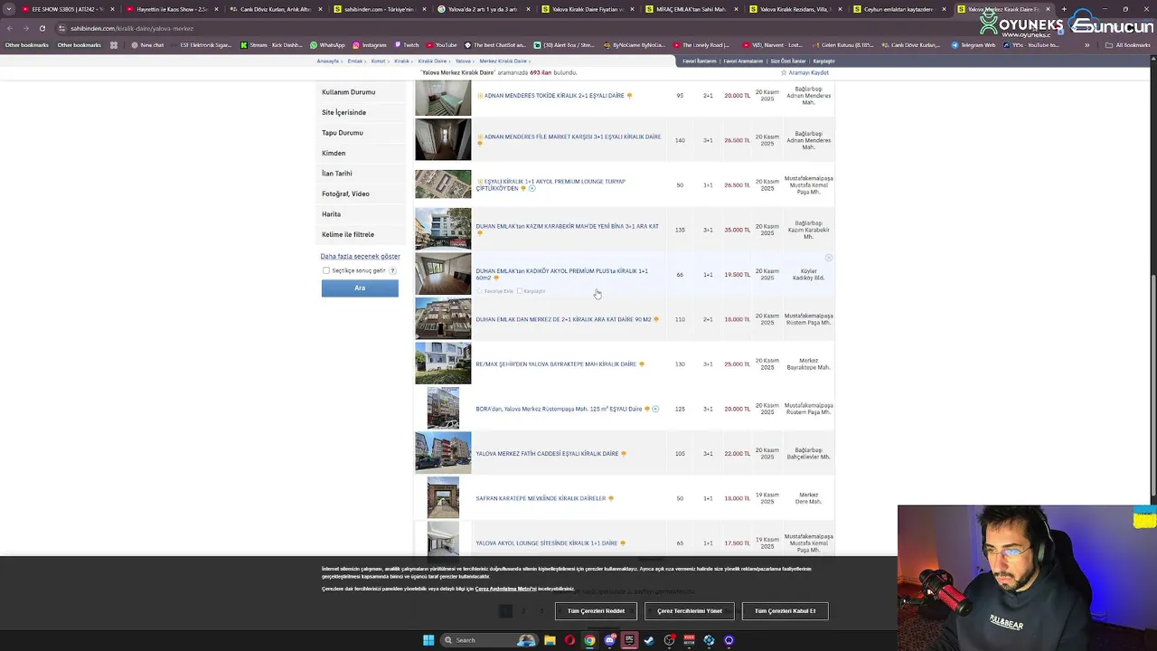Open Windows Start menu
The image size is (1157, 651).
pos(428,640)
